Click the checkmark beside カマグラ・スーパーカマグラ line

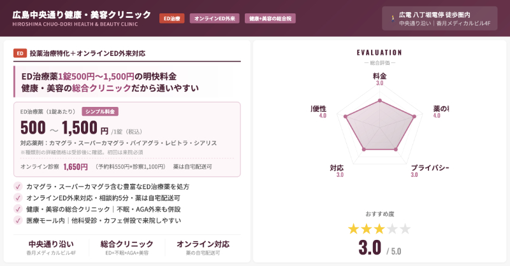point(18,186)
